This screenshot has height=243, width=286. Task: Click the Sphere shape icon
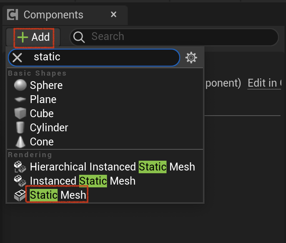pyautogui.click(x=20, y=85)
